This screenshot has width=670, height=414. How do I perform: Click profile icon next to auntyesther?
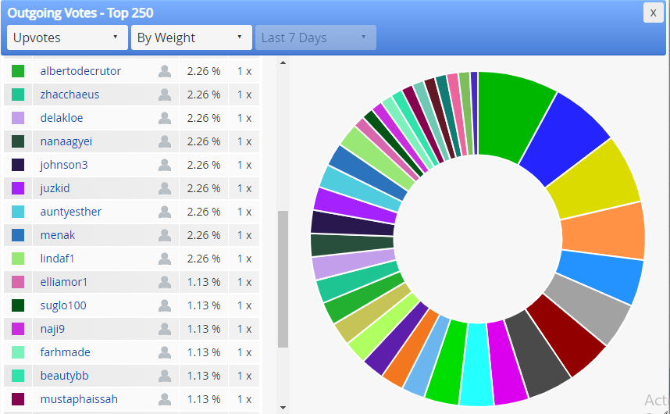tap(165, 212)
